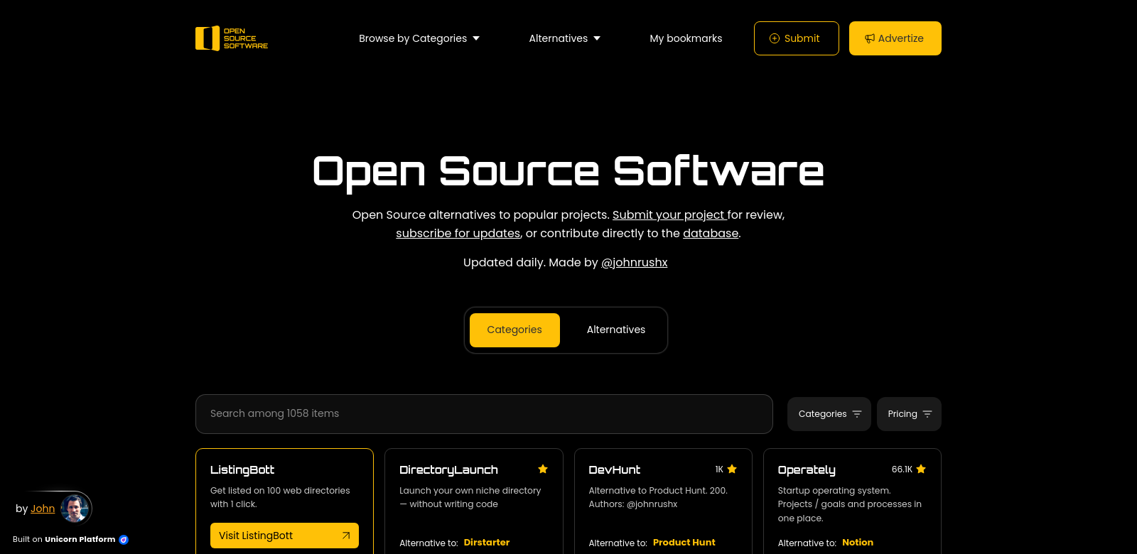Open the ListingBott card title
The width and height of the screenshot is (1137, 554).
click(242, 469)
